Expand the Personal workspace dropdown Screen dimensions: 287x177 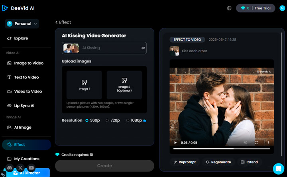click(22, 24)
